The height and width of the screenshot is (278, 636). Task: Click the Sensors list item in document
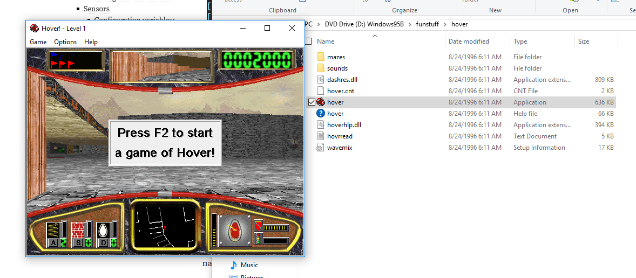[97, 9]
